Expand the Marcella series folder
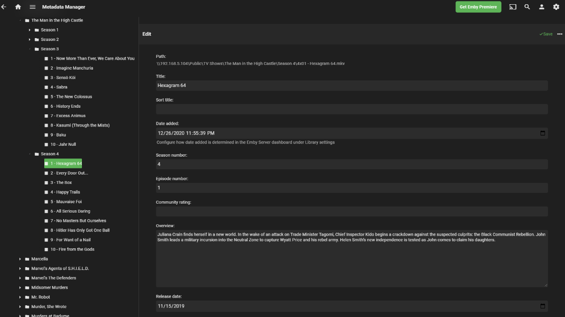Viewport: 565px width, 317px height. click(x=20, y=259)
